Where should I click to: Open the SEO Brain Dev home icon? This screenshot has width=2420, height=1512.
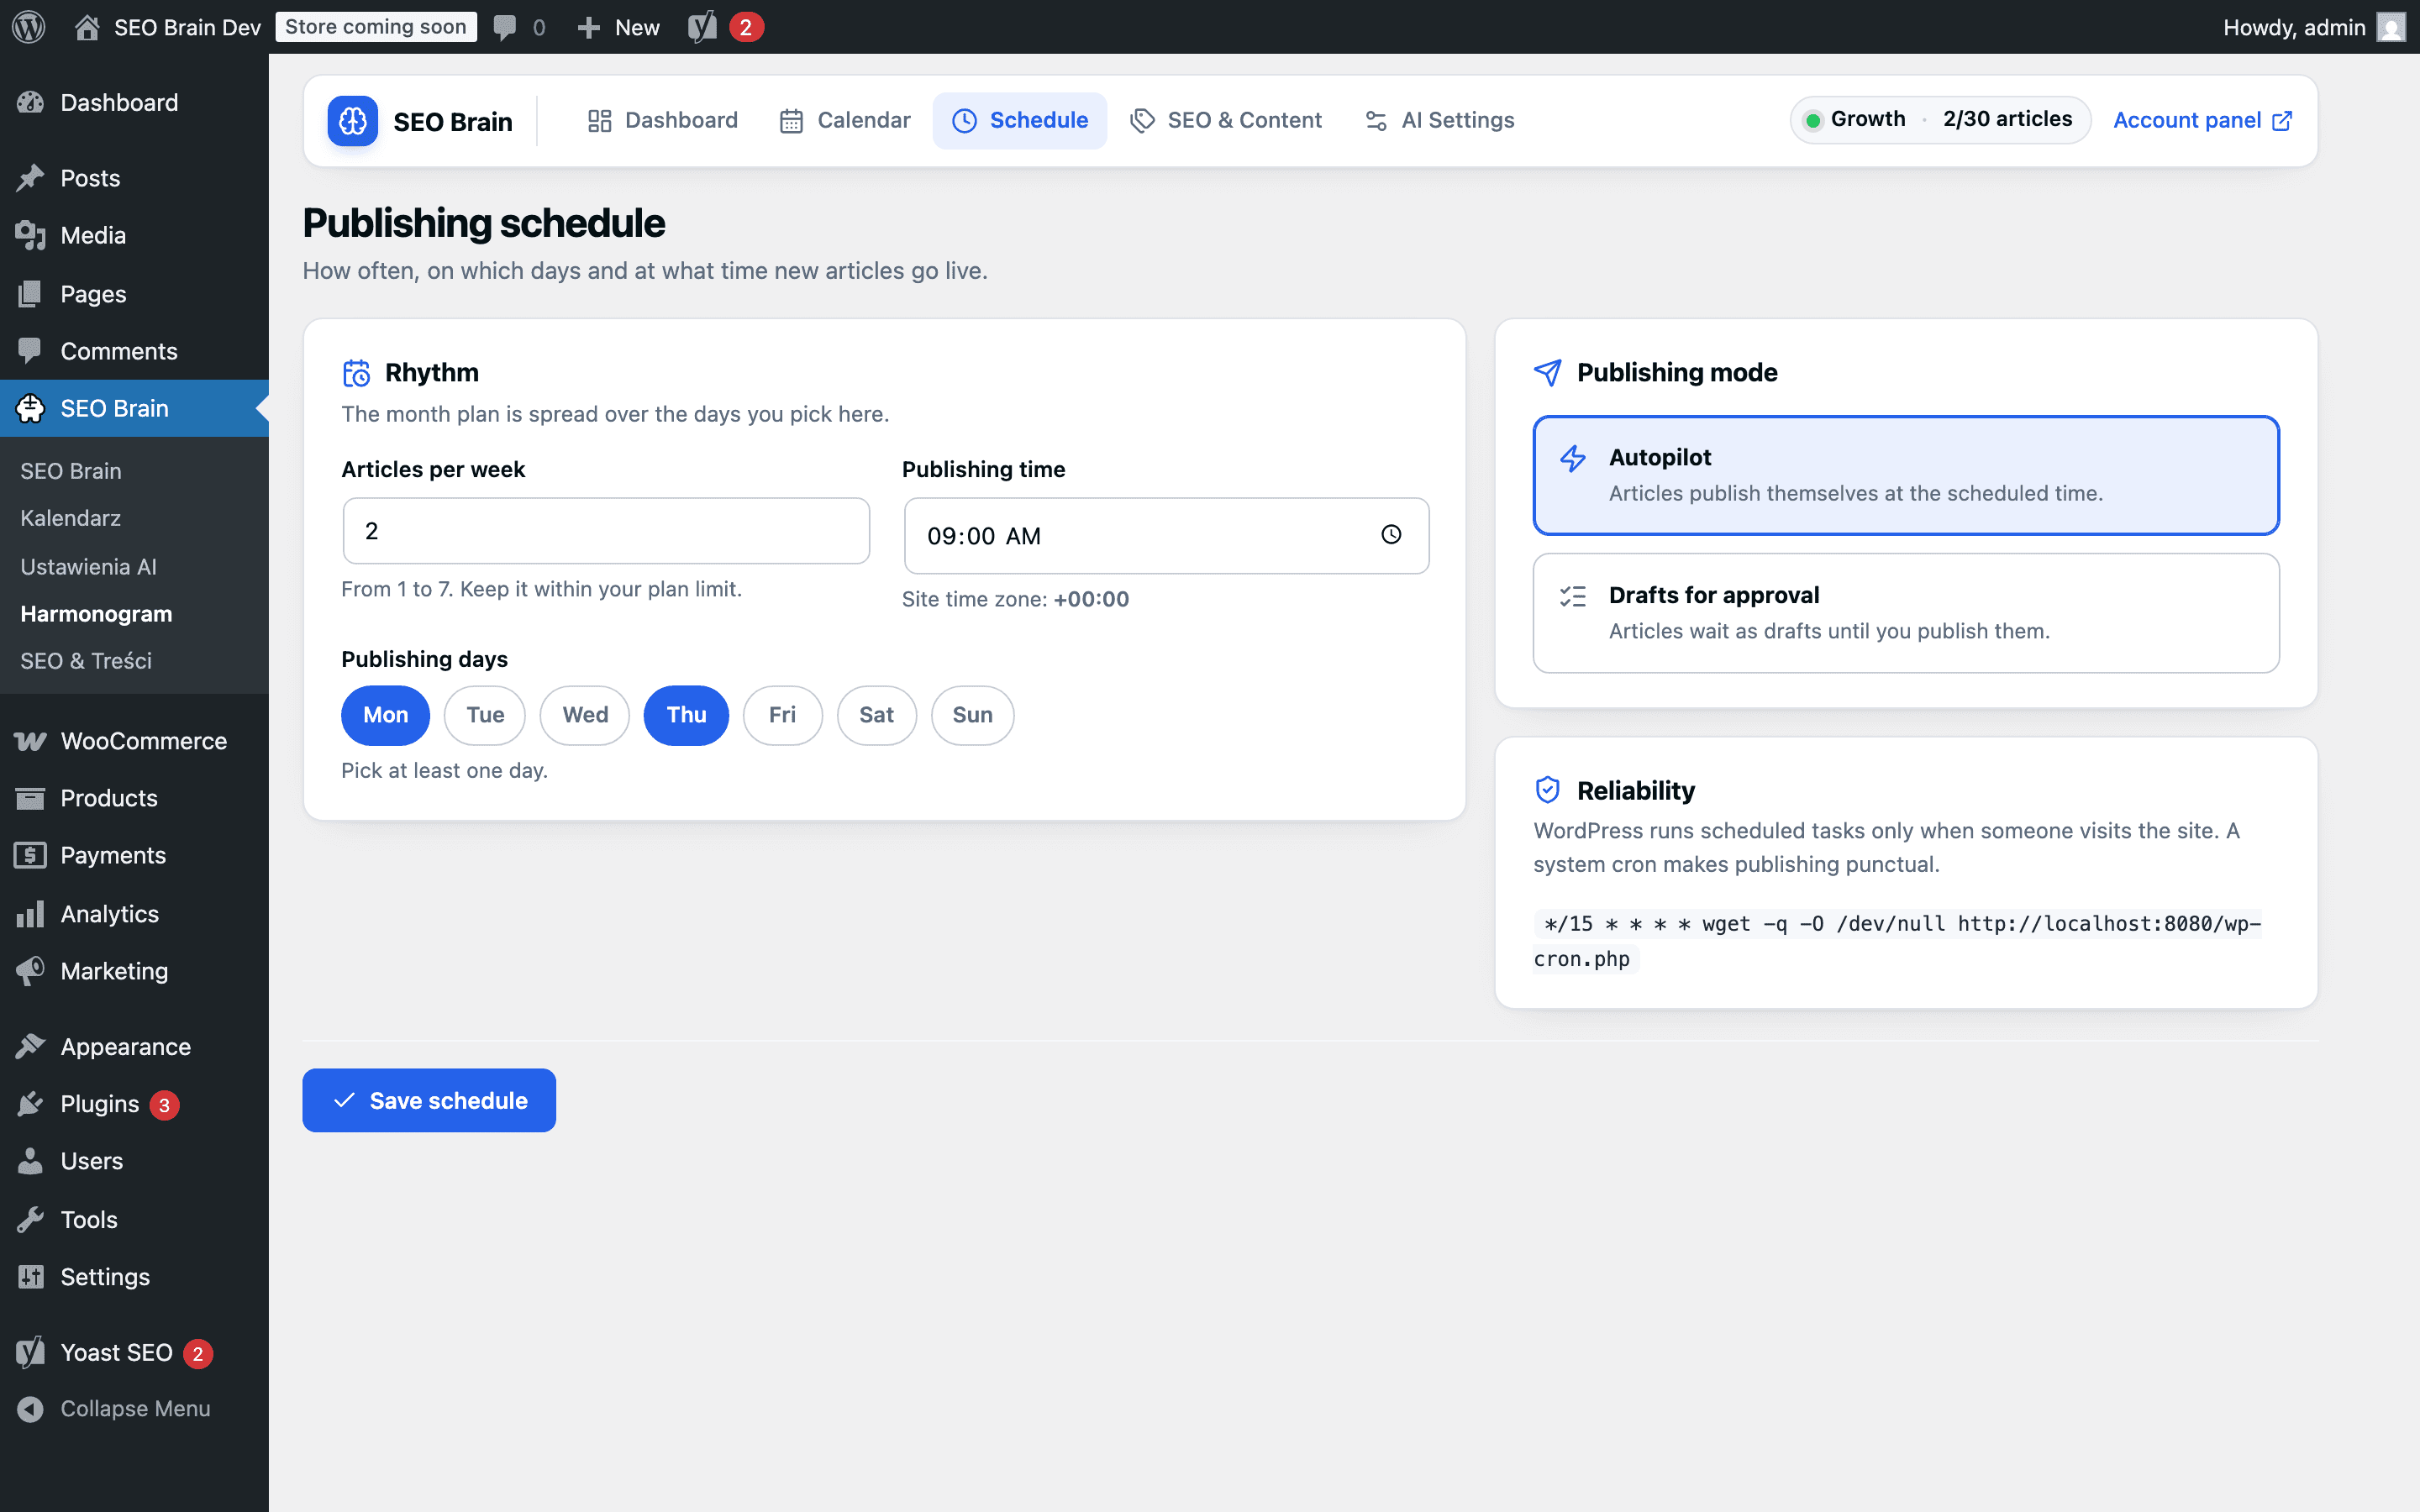pos(87,27)
